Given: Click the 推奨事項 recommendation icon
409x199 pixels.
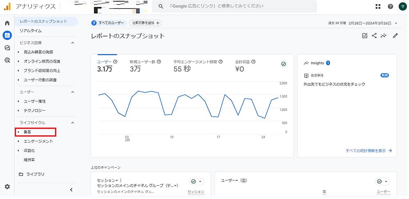Looking at the screenshot, I should (306, 76).
